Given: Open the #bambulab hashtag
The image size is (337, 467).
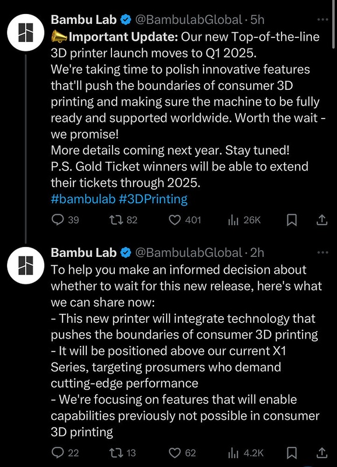Looking at the screenshot, I should [x=83, y=199].
